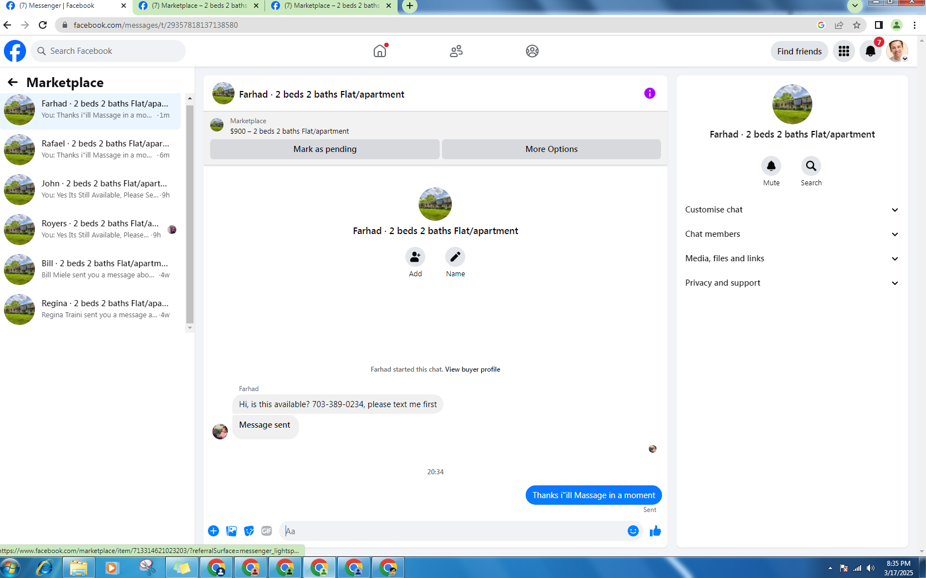Bookmark this page with the star icon
926x578 pixels.
(x=857, y=25)
